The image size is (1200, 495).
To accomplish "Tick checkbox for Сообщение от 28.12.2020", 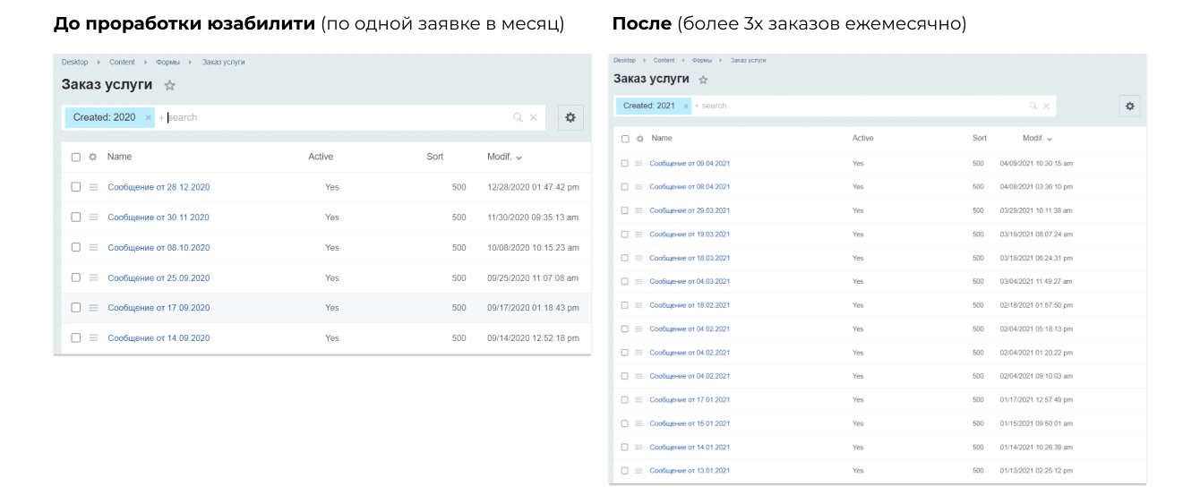I will point(76,187).
